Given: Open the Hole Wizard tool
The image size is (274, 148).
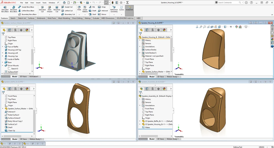Looking at the screenshot, I should pos(50,9).
